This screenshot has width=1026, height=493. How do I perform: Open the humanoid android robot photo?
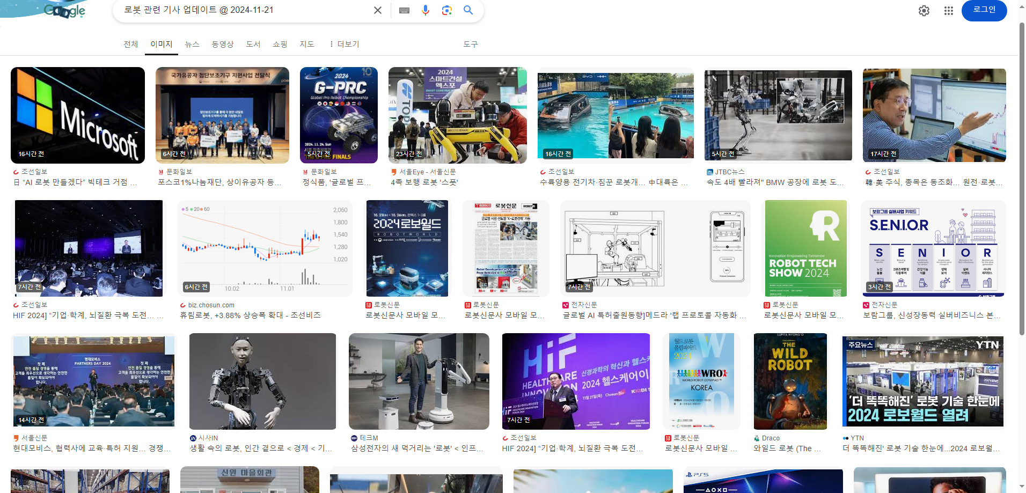click(x=262, y=381)
